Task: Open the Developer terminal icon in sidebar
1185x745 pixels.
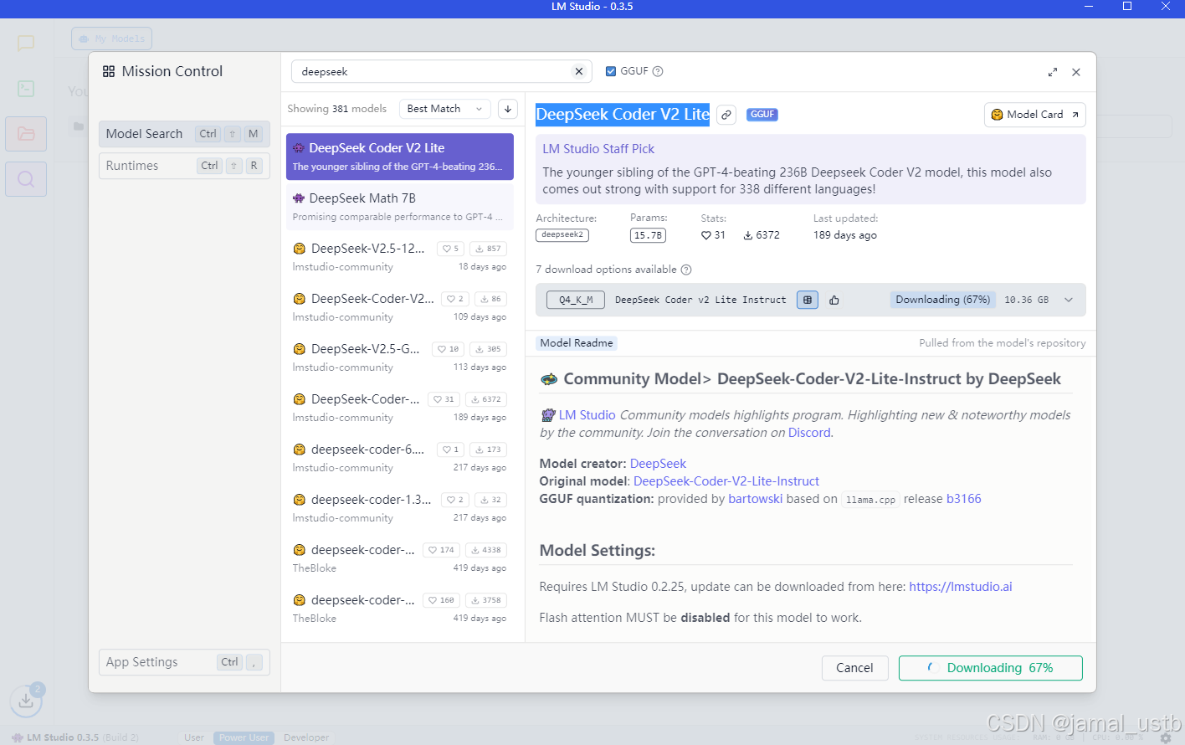Action: coord(26,88)
